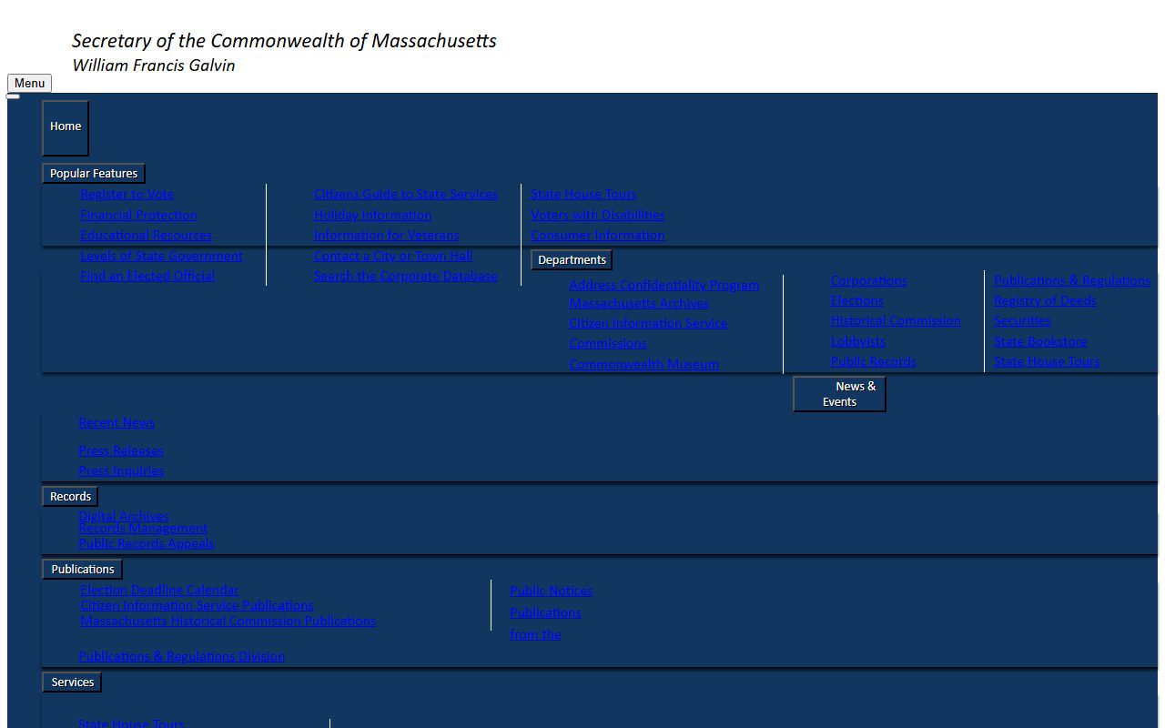This screenshot has height=728, width=1165.
Task: Open the Registry of Deeds link
Action: coord(1045,300)
